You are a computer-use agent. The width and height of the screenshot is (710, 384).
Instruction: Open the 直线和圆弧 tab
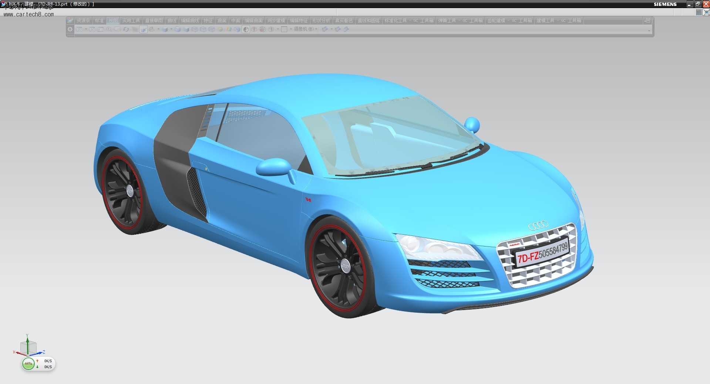click(369, 20)
